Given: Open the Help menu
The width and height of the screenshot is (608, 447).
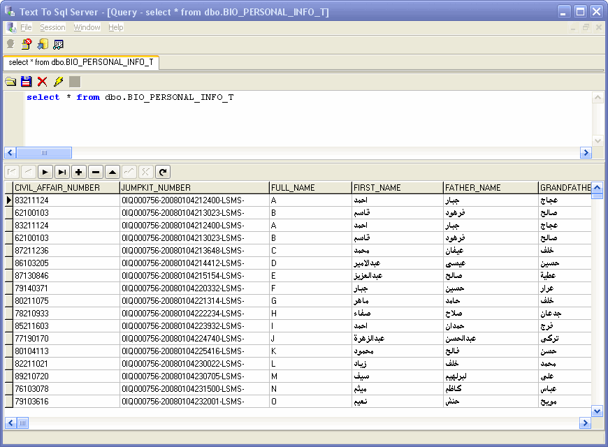Looking at the screenshot, I should [x=115, y=27].
